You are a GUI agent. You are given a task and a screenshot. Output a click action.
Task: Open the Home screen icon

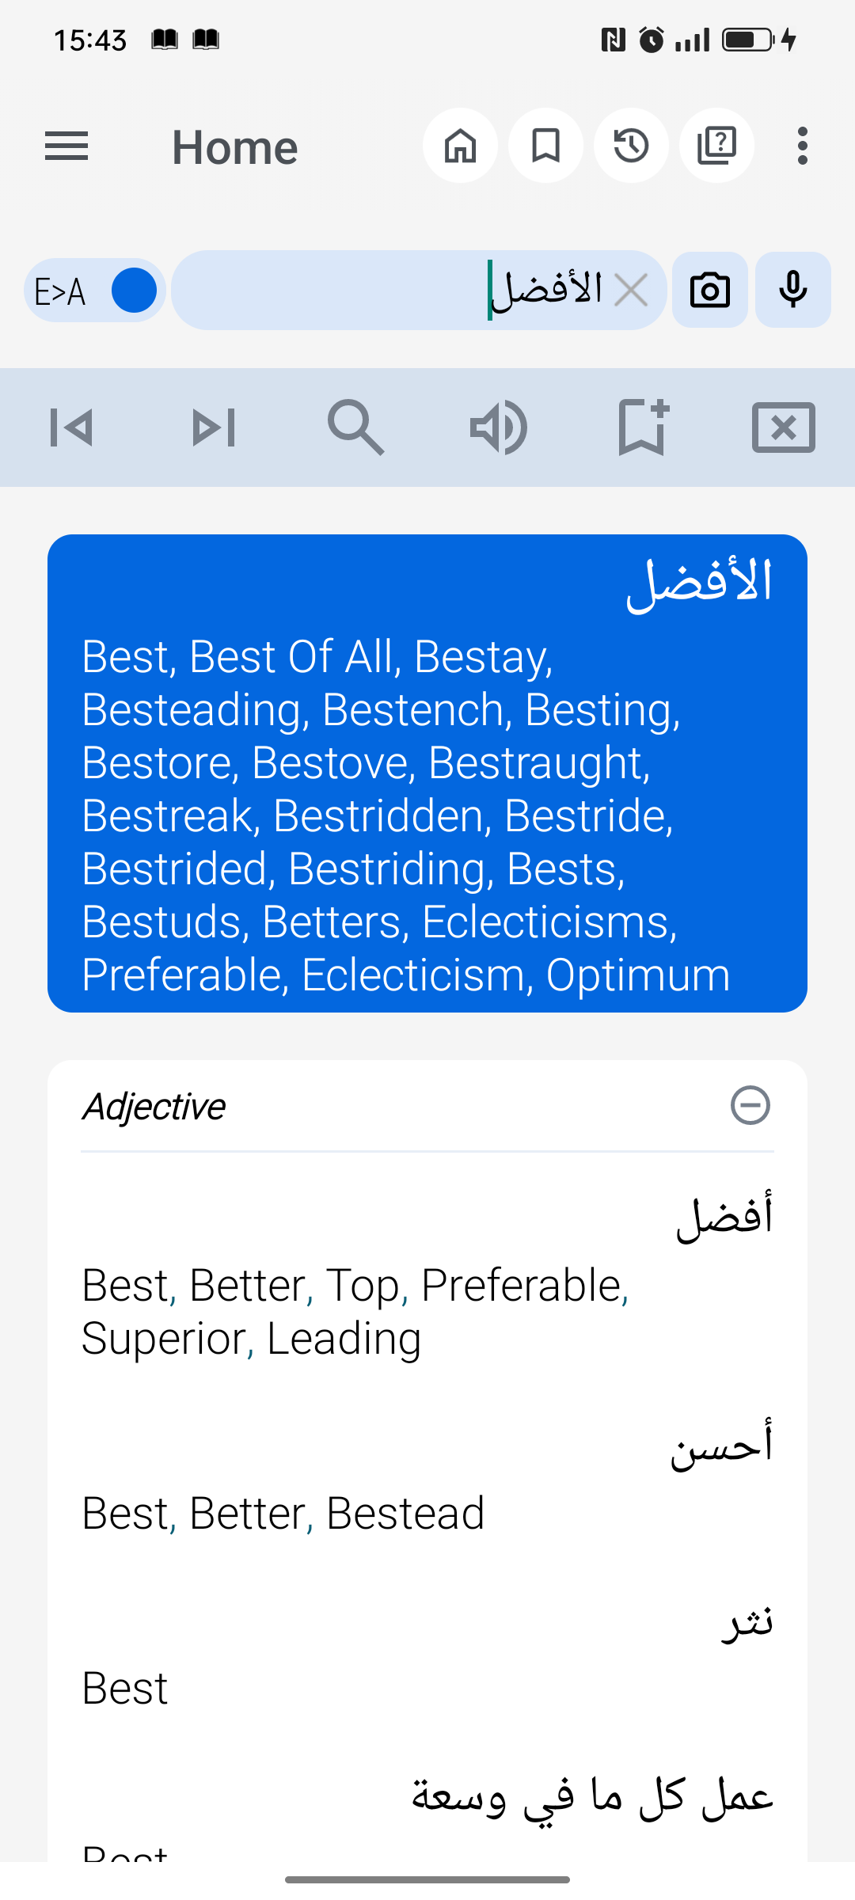460,146
